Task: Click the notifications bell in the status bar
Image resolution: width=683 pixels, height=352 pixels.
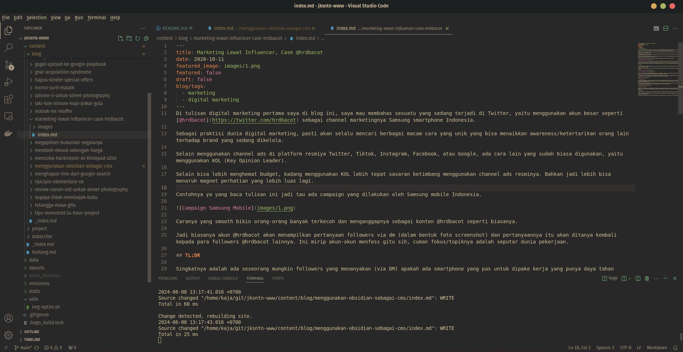Action: (675, 348)
